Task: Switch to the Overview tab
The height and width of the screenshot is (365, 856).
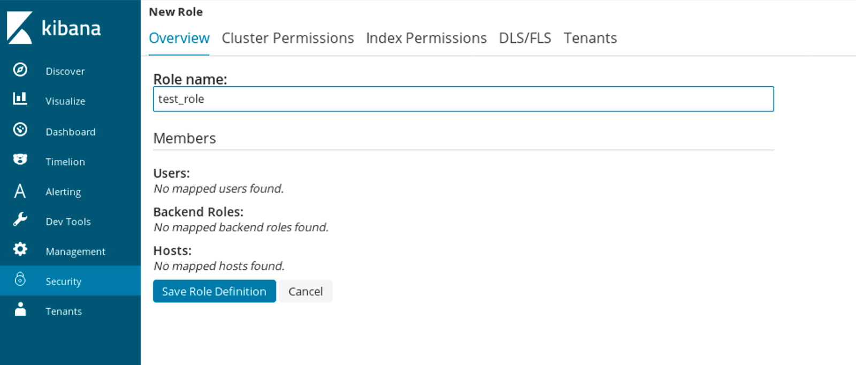Action: [x=179, y=38]
